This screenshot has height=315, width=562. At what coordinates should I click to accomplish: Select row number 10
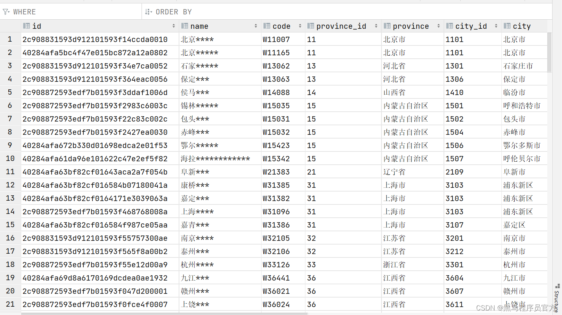tap(10, 159)
